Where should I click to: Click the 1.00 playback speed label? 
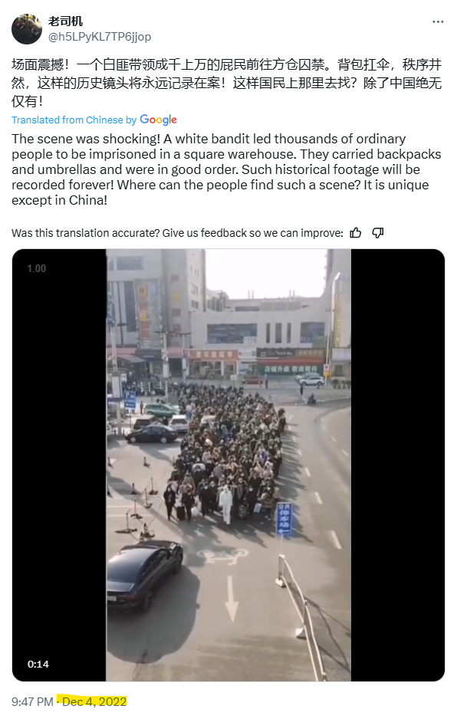pos(36,268)
